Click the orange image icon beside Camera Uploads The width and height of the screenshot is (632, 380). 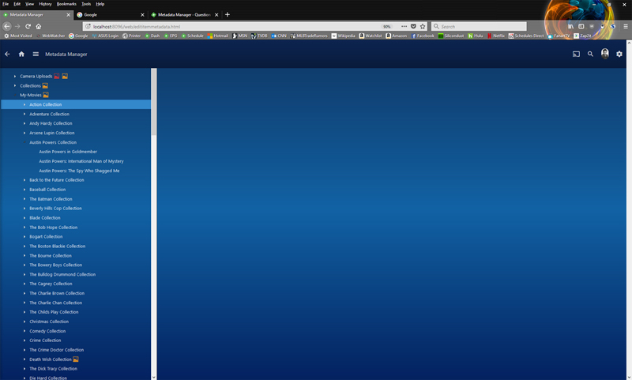[x=65, y=76]
